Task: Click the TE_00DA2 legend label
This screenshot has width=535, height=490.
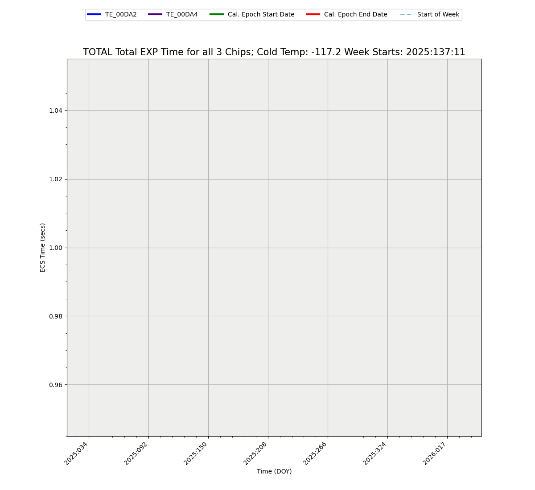Action: point(121,15)
